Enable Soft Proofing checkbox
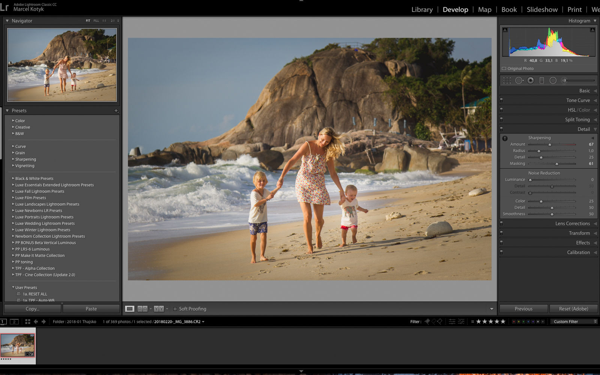The image size is (600, 375). (x=175, y=309)
